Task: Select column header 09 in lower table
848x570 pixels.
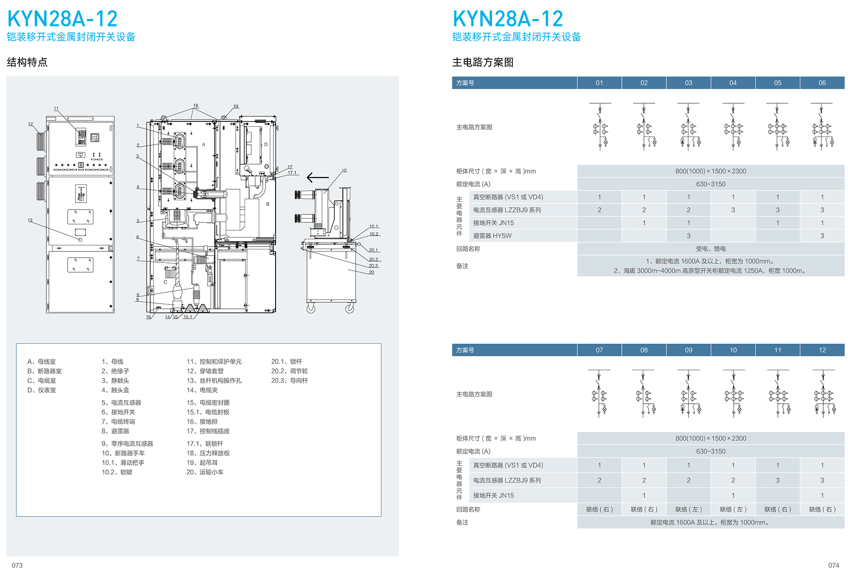Action: pyautogui.click(x=689, y=350)
